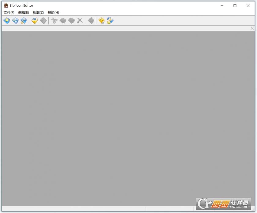Click the last toolbar icon showing a person
The image size is (257, 213).
tap(110, 21)
